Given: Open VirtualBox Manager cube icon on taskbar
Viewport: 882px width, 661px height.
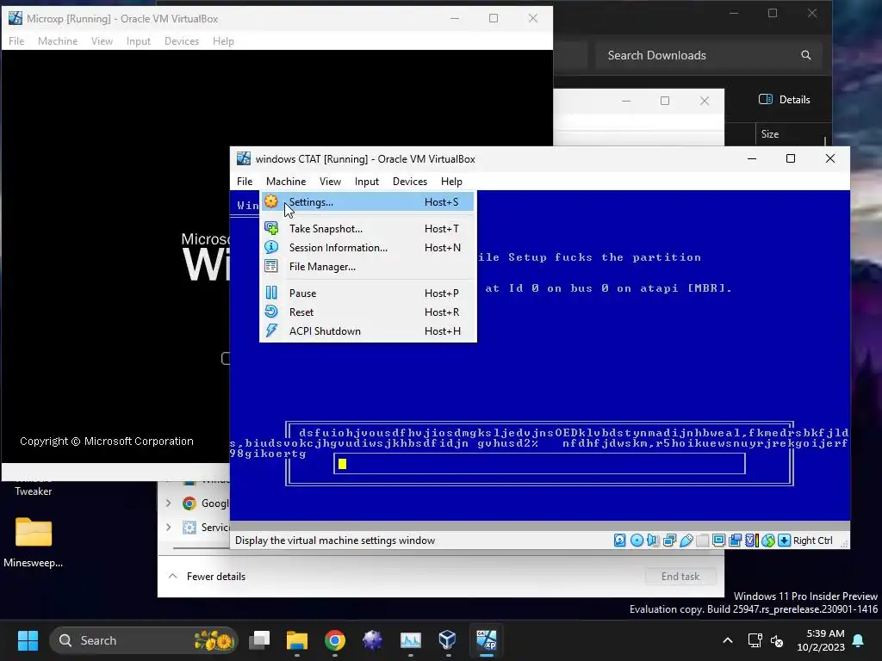Looking at the screenshot, I should pos(448,640).
